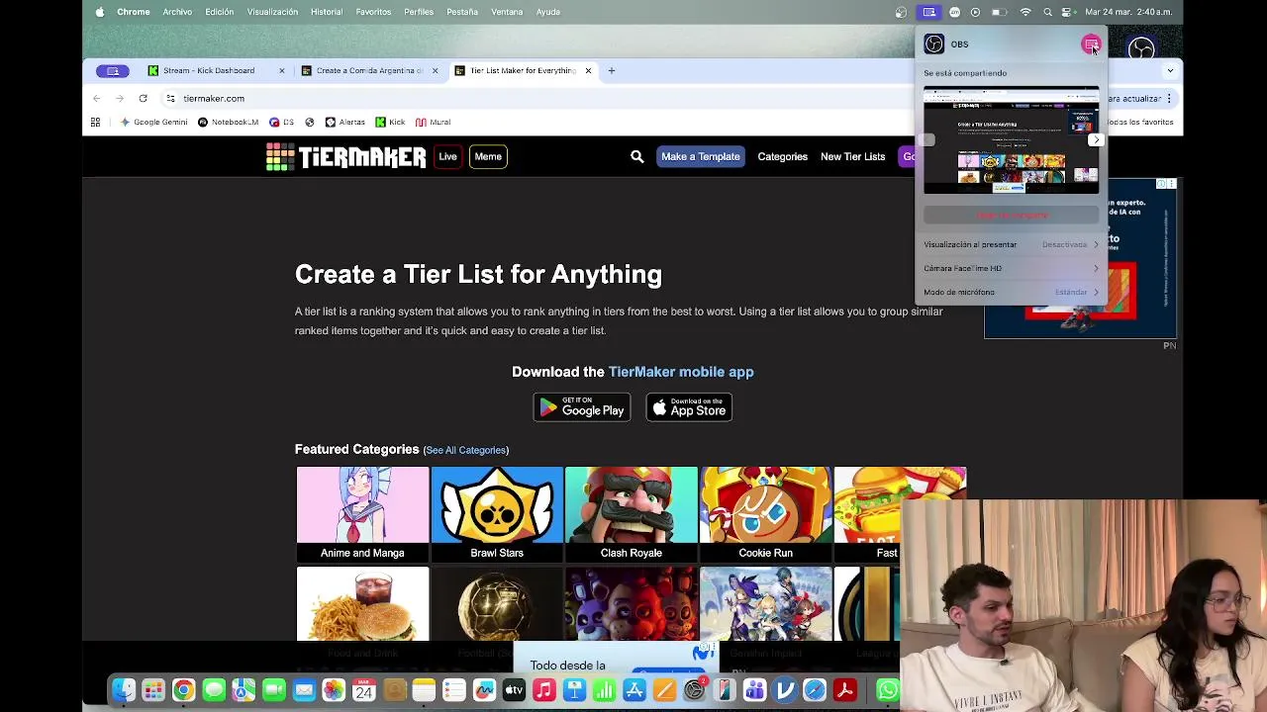This screenshot has height=712, width=1267.
Task: Close the Create a Comida Argentina tab
Action: (435, 70)
